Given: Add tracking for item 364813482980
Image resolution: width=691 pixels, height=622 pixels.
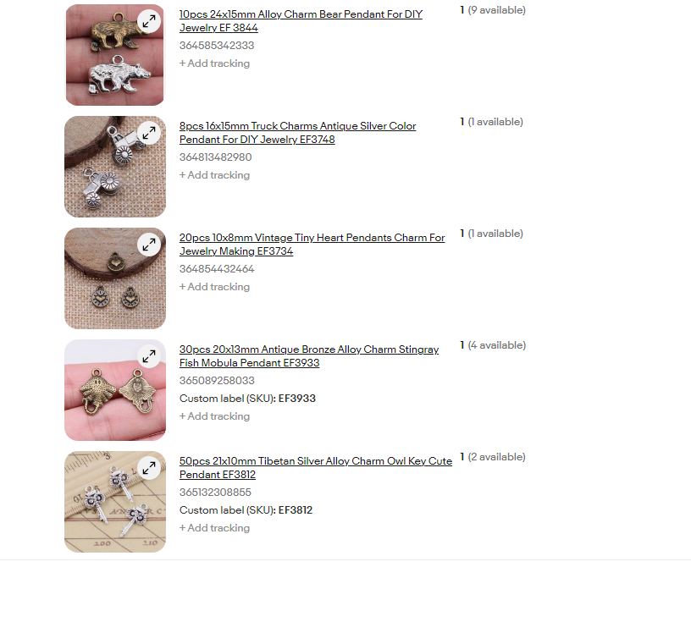Looking at the screenshot, I should click(214, 175).
